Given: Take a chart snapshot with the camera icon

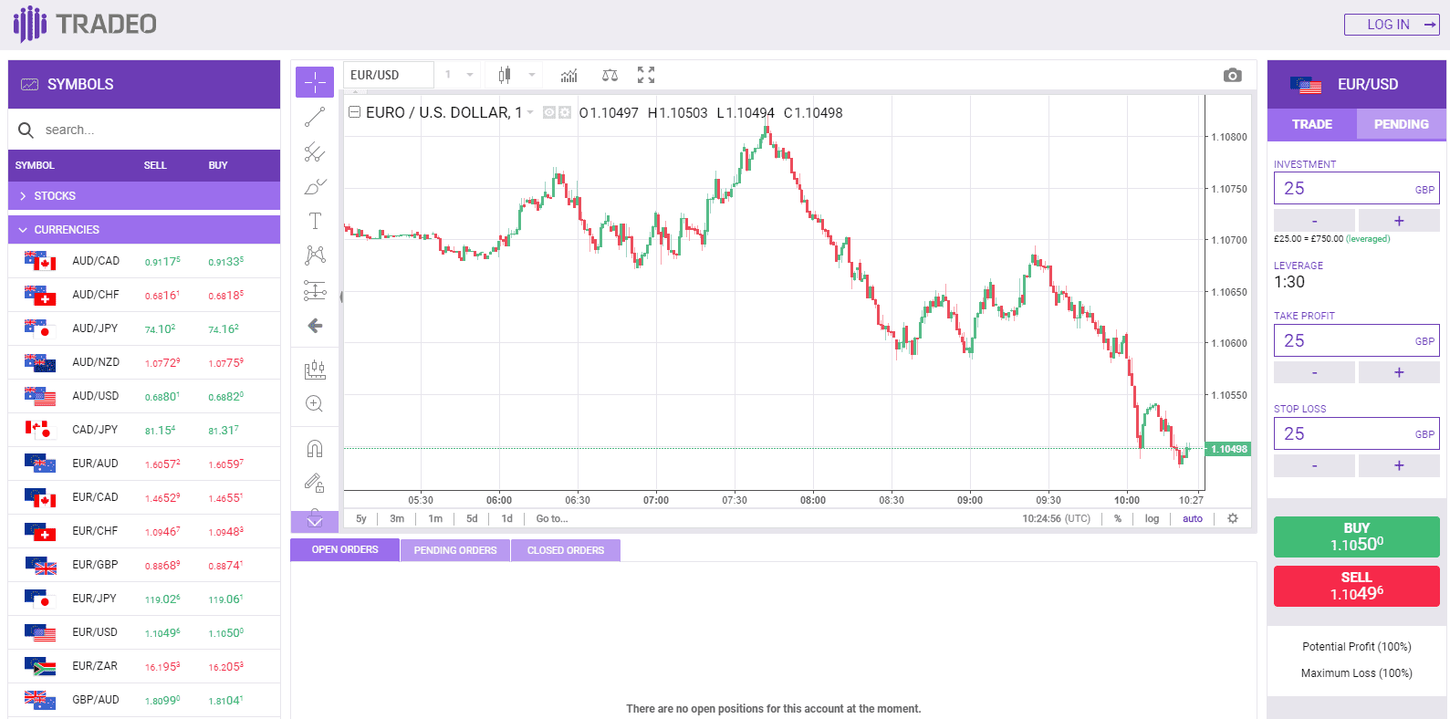Looking at the screenshot, I should click(x=1233, y=75).
